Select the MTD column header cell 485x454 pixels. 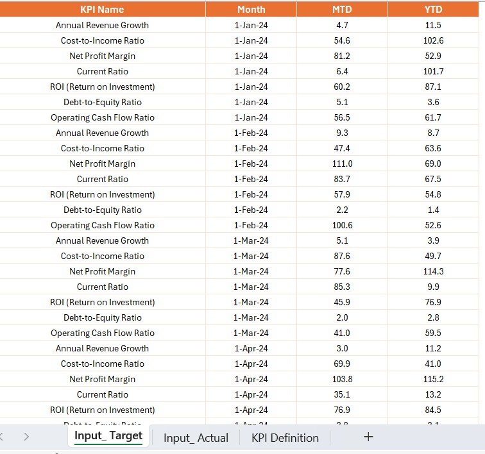click(x=342, y=9)
